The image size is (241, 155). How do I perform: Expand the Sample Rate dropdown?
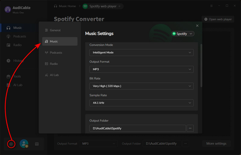[x=141, y=103]
